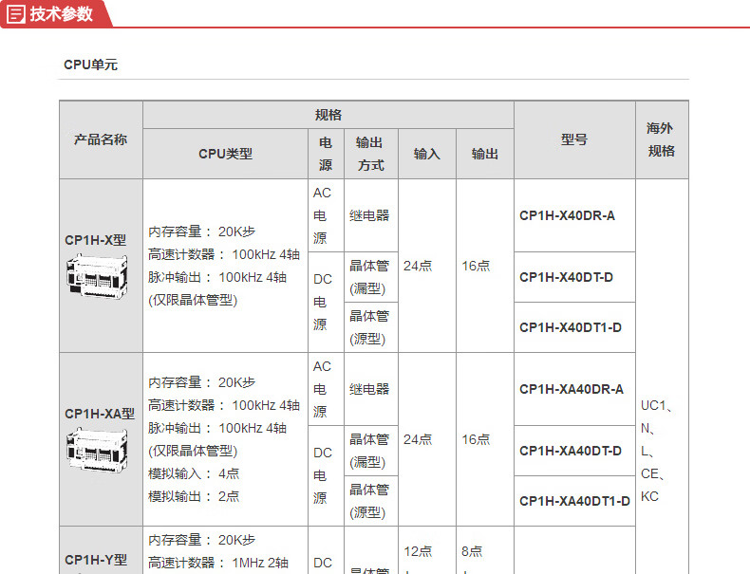Image resolution: width=750 pixels, height=574 pixels.
Task: Click the 海外规格 column header
Action: 661,139
